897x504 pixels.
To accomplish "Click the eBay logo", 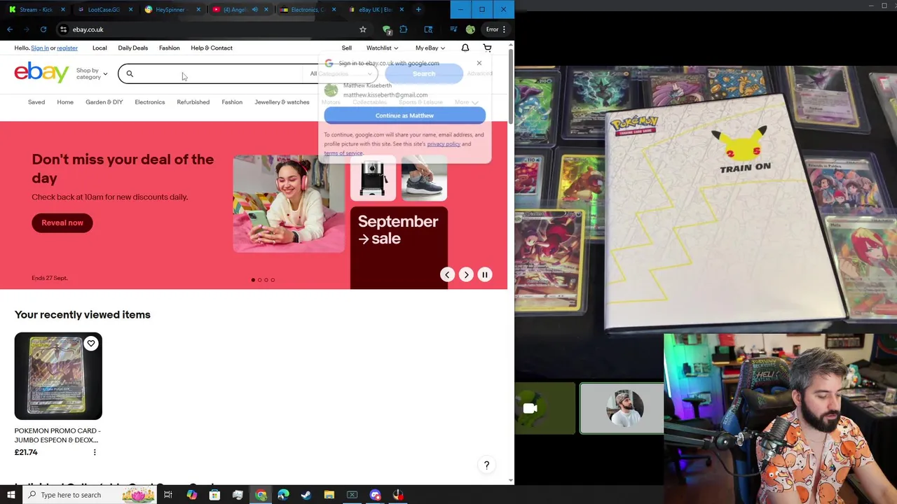I will [x=41, y=72].
